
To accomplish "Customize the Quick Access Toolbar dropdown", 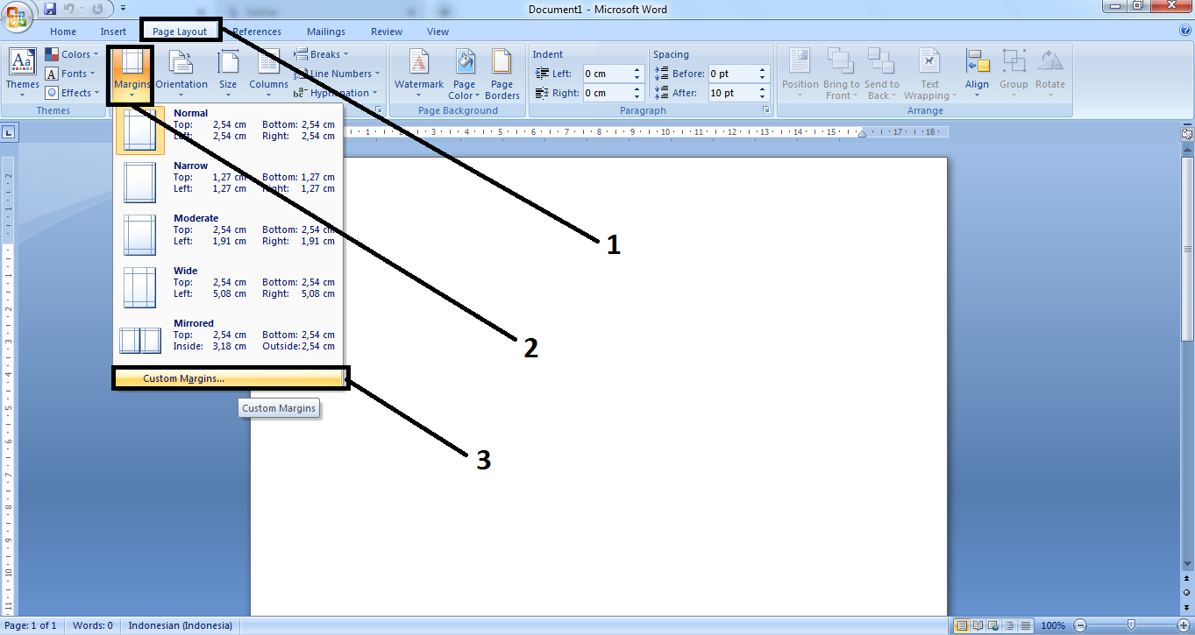I will [123, 9].
